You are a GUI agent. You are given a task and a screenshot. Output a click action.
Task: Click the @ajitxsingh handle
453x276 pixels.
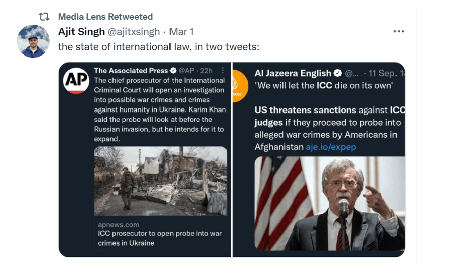pyautogui.click(x=134, y=32)
